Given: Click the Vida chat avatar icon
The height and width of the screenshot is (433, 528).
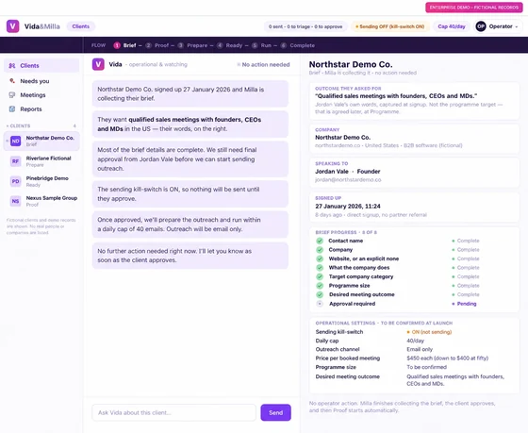Looking at the screenshot, I should (x=98, y=64).
